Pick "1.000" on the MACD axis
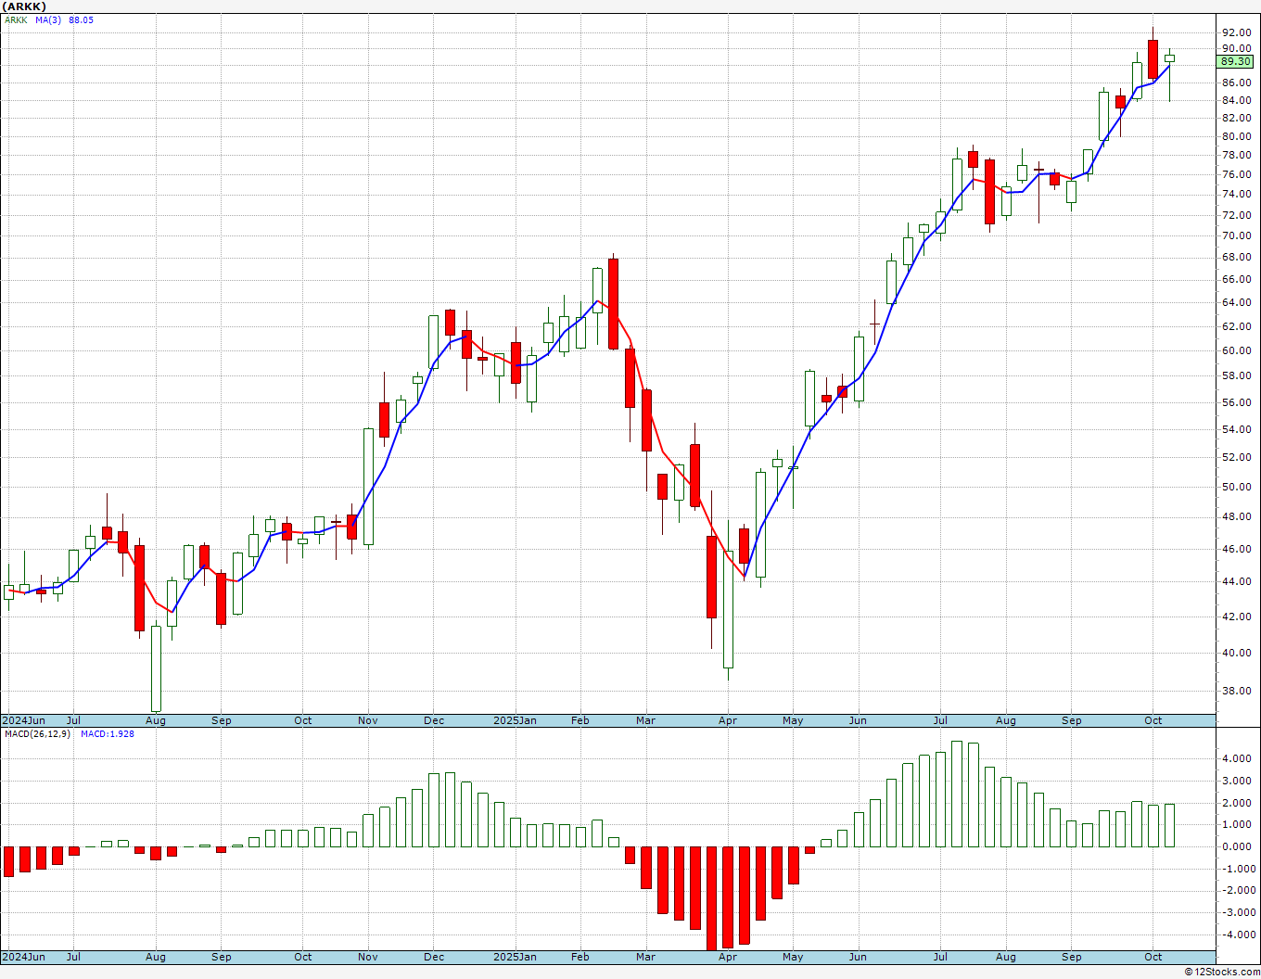The width and height of the screenshot is (1261, 979). click(x=1238, y=825)
